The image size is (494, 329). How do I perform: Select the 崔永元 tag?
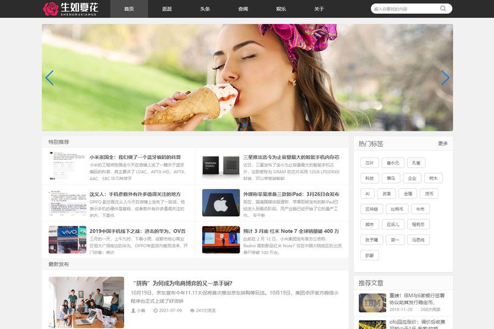click(x=393, y=163)
